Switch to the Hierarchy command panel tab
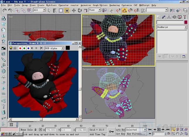 pyautogui.click(x=169, y=17)
